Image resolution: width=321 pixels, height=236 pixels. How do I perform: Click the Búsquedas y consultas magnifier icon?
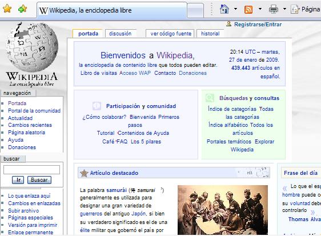pyautogui.click(x=210, y=98)
